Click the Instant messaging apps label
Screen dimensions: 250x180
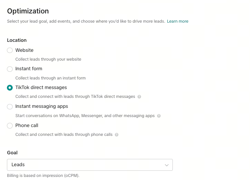(x=41, y=106)
